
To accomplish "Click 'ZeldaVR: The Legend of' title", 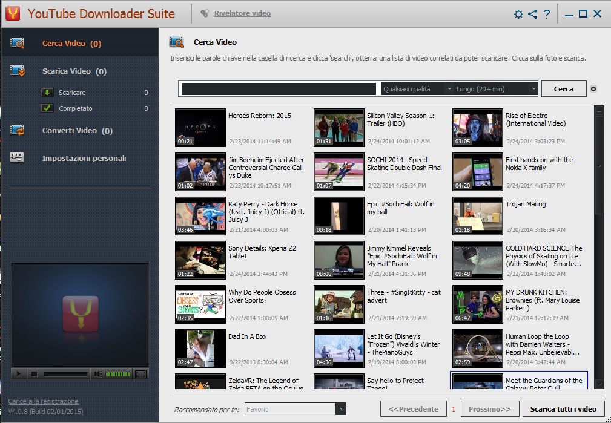I will [265, 383].
